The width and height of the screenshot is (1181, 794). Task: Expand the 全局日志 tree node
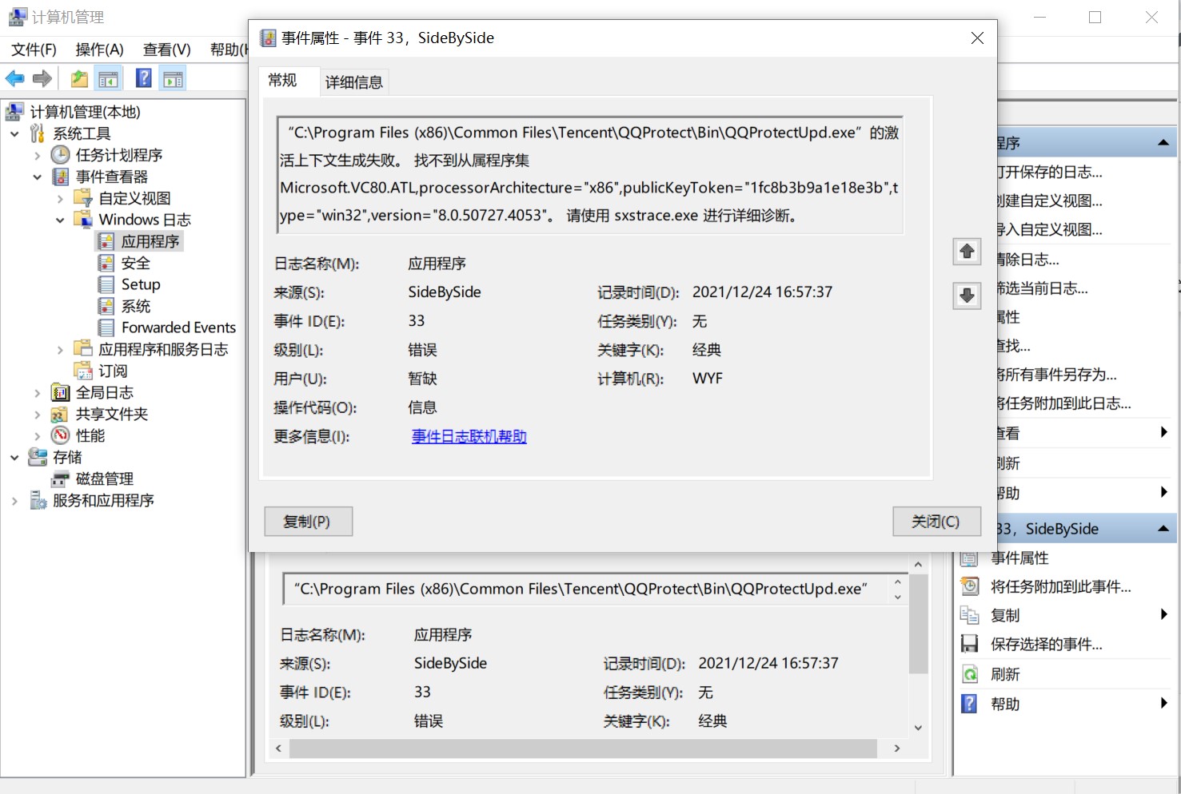click(37, 392)
